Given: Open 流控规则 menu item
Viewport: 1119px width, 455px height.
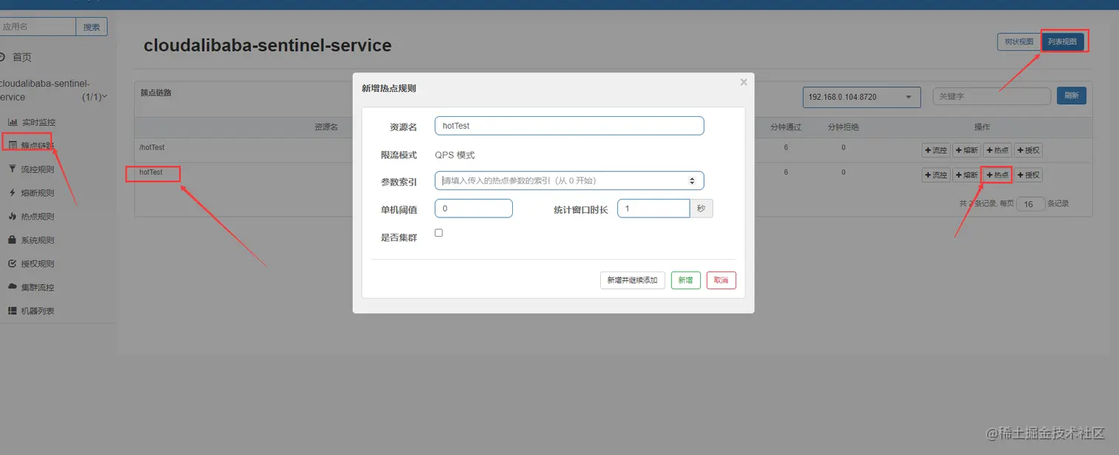Looking at the screenshot, I should tap(38, 169).
